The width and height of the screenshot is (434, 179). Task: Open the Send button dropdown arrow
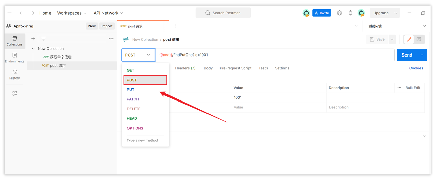coord(422,55)
